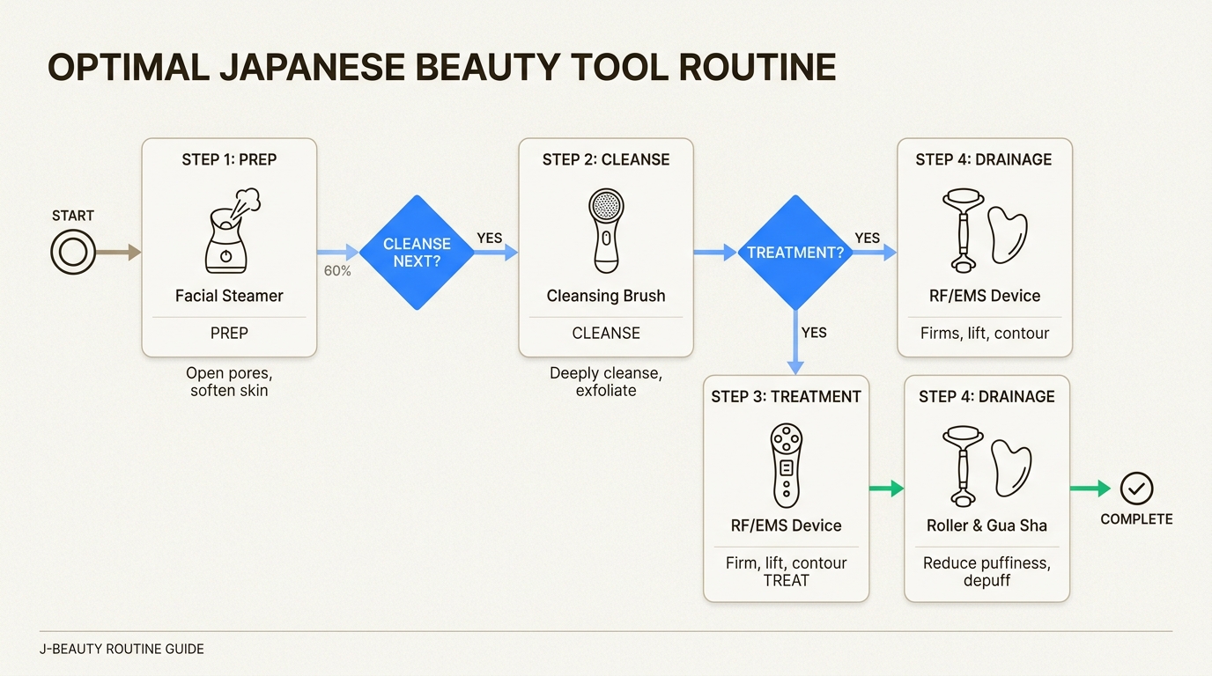Click the Roller & Gua Sha label

[987, 525]
